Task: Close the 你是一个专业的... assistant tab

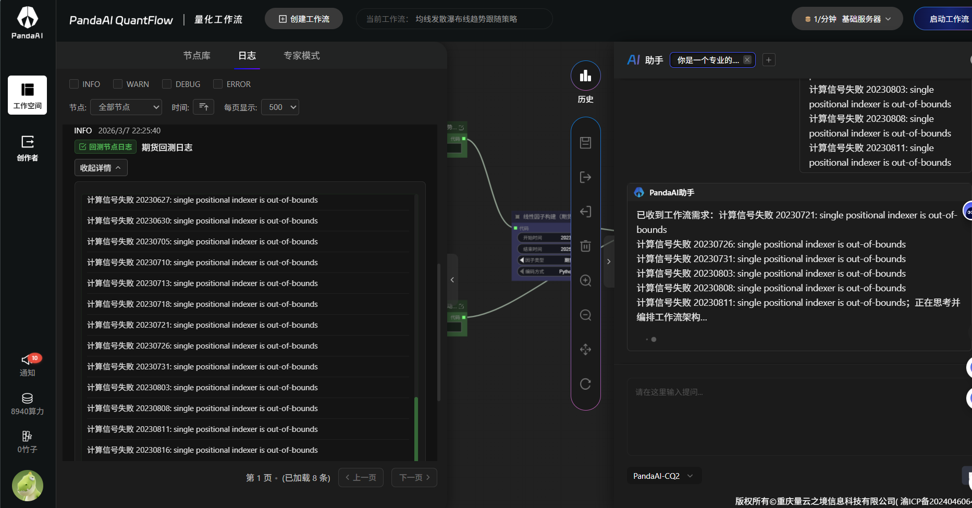Action: (747, 59)
